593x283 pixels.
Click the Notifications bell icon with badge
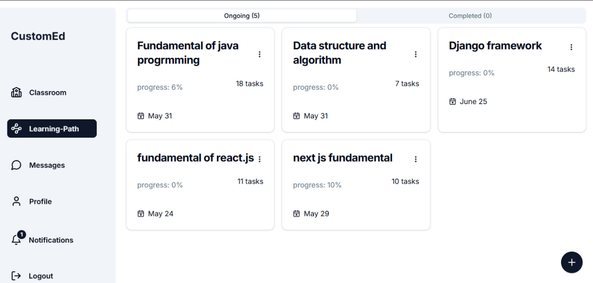17,239
